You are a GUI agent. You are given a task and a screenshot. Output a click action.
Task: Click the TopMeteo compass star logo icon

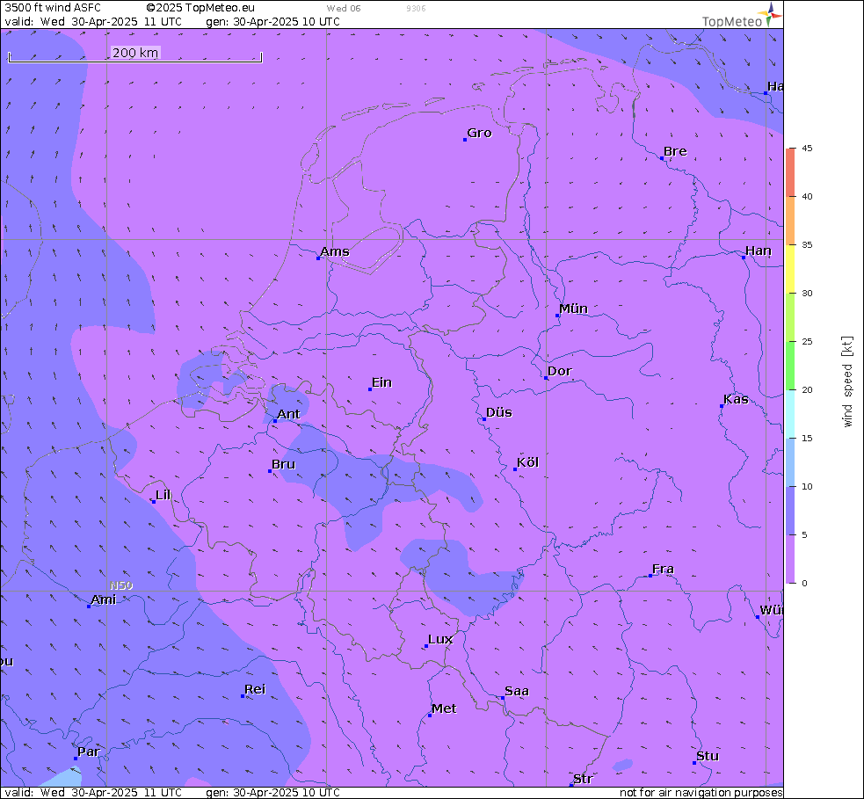[770, 13]
